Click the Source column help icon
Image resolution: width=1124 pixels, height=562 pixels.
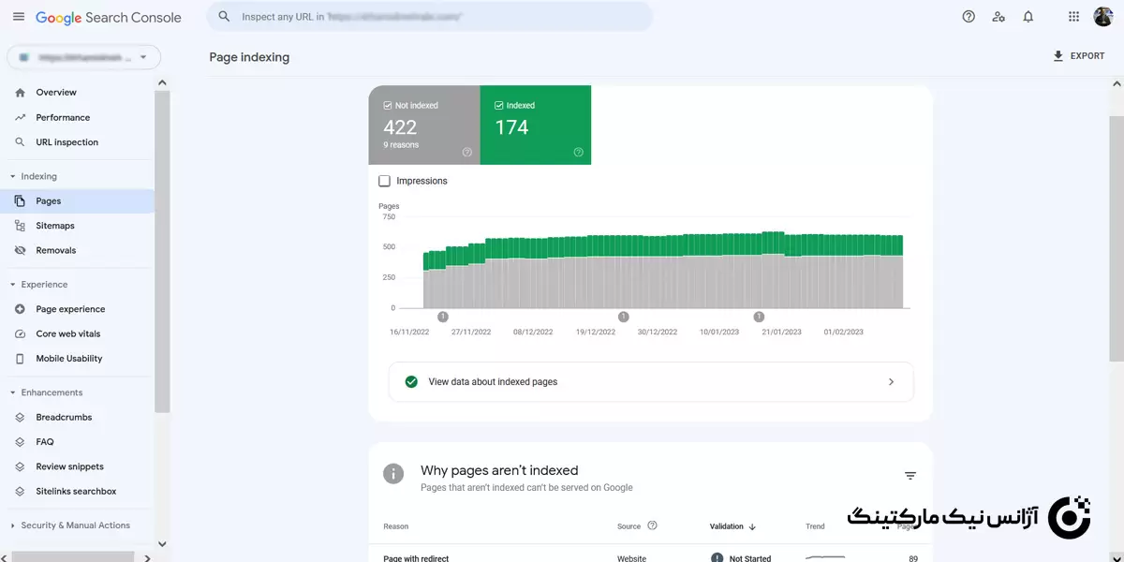pos(653,526)
